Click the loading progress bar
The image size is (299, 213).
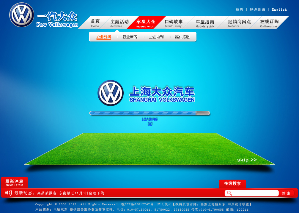[150, 113]
